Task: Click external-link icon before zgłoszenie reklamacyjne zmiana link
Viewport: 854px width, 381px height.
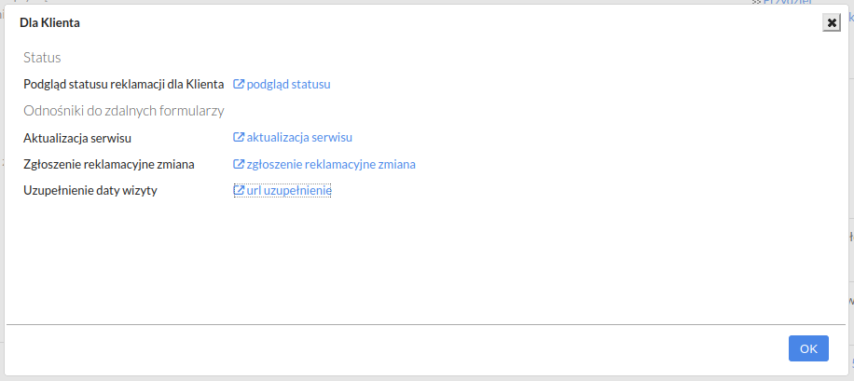Action: click(x=239, y=164)
